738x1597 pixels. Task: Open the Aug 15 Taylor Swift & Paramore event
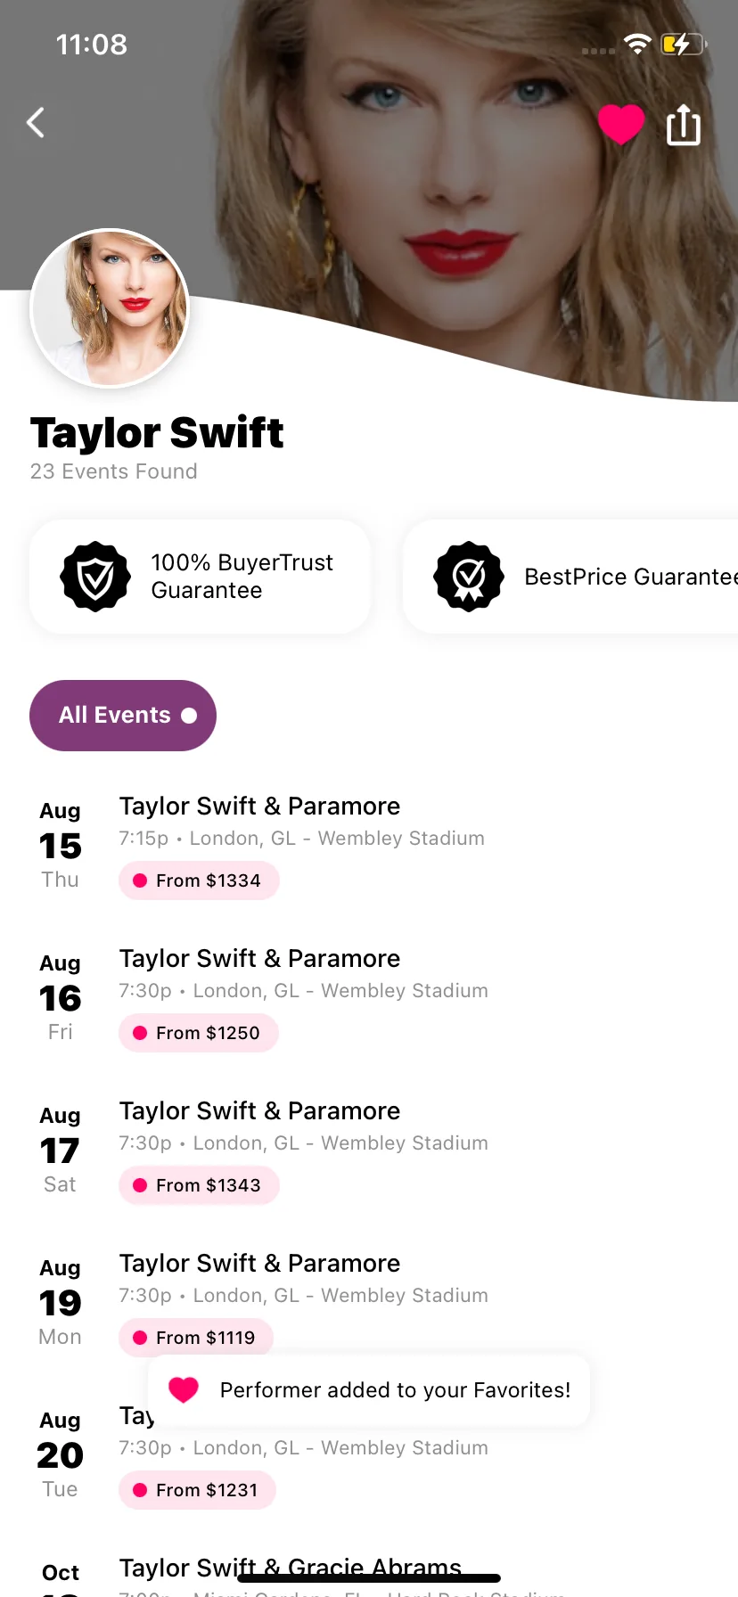[x=259, y=807]
